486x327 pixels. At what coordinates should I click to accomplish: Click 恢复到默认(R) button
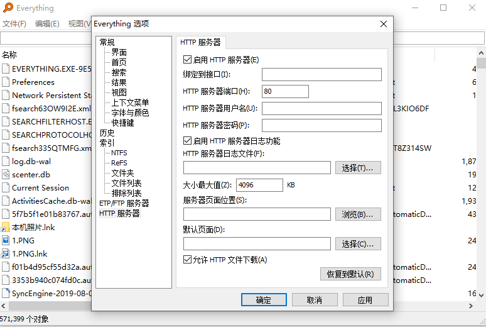(x=350, y=274)
